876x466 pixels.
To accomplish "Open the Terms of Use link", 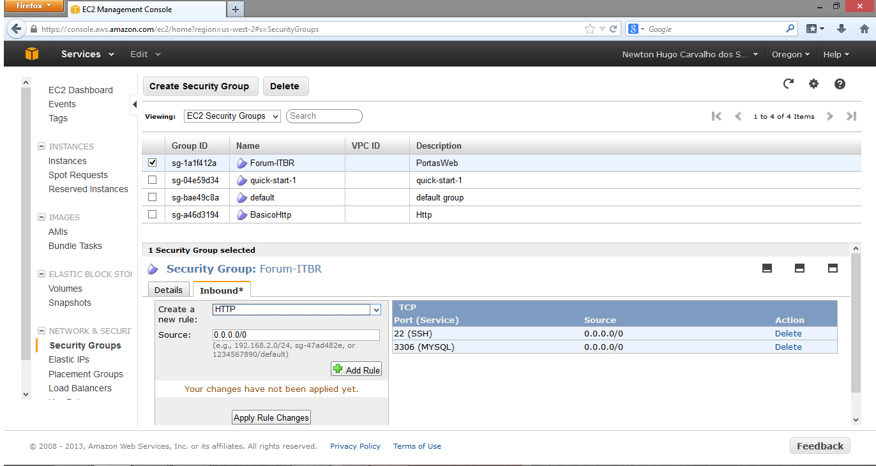I will (417, 446).
